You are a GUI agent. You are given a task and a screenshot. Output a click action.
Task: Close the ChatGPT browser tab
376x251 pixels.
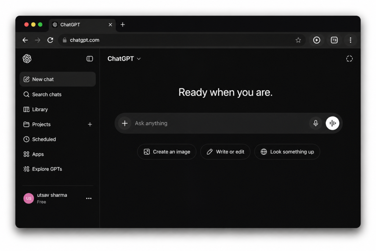(x=110, y=25)
